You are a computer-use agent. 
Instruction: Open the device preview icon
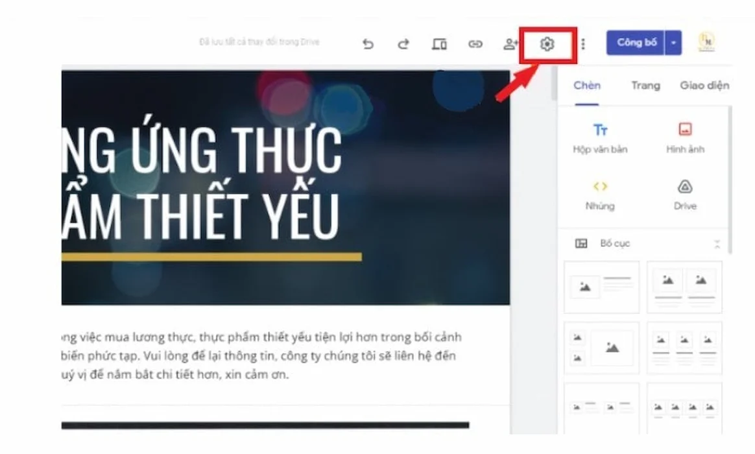439,44
